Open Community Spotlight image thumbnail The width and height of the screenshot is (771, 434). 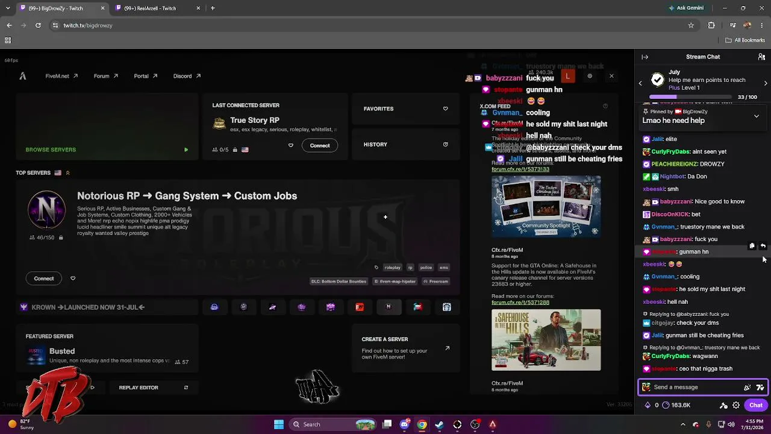546,206
